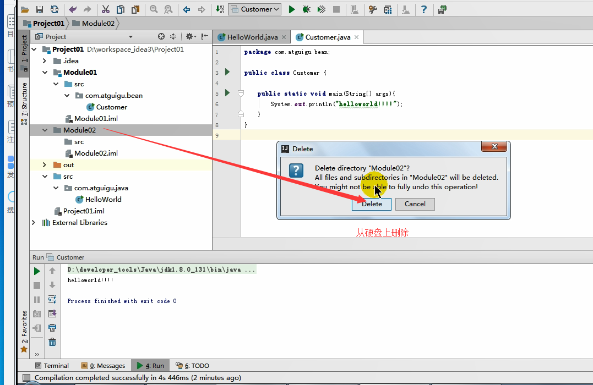Hide the Project tool window icon

tap(205, 37)
